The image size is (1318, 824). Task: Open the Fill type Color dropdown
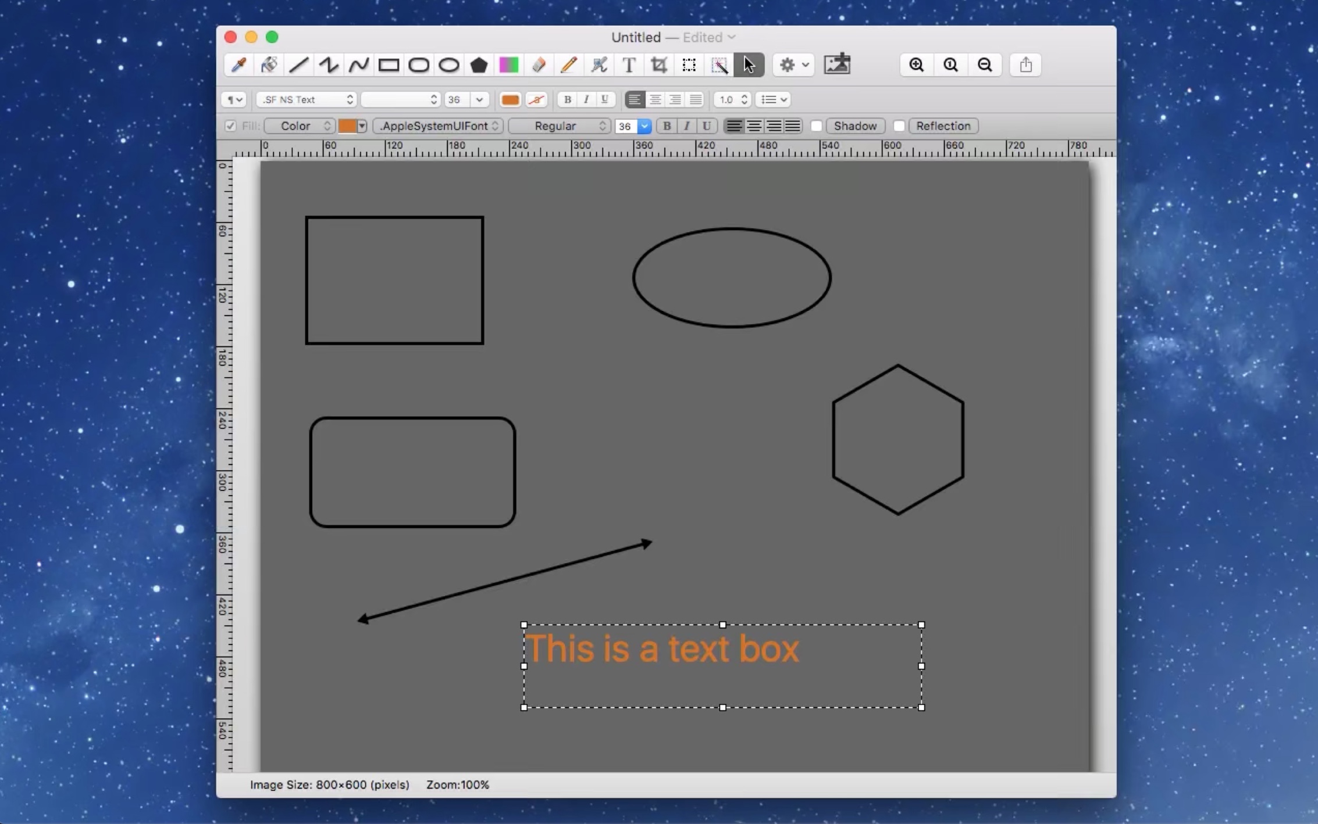point(300,126)
